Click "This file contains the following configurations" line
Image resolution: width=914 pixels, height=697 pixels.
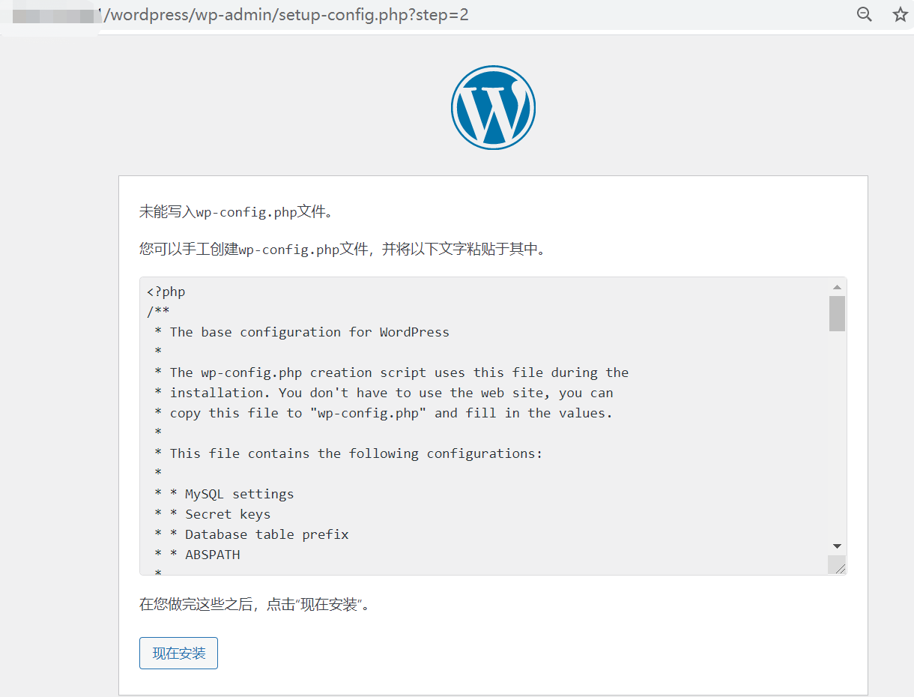pyautogui.click(x=348, y=453)
